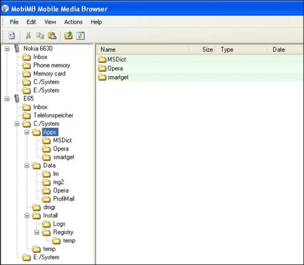Click the new profile toolbar icon
The height and width of the screenshot is (265, 304).
point(12,35)
